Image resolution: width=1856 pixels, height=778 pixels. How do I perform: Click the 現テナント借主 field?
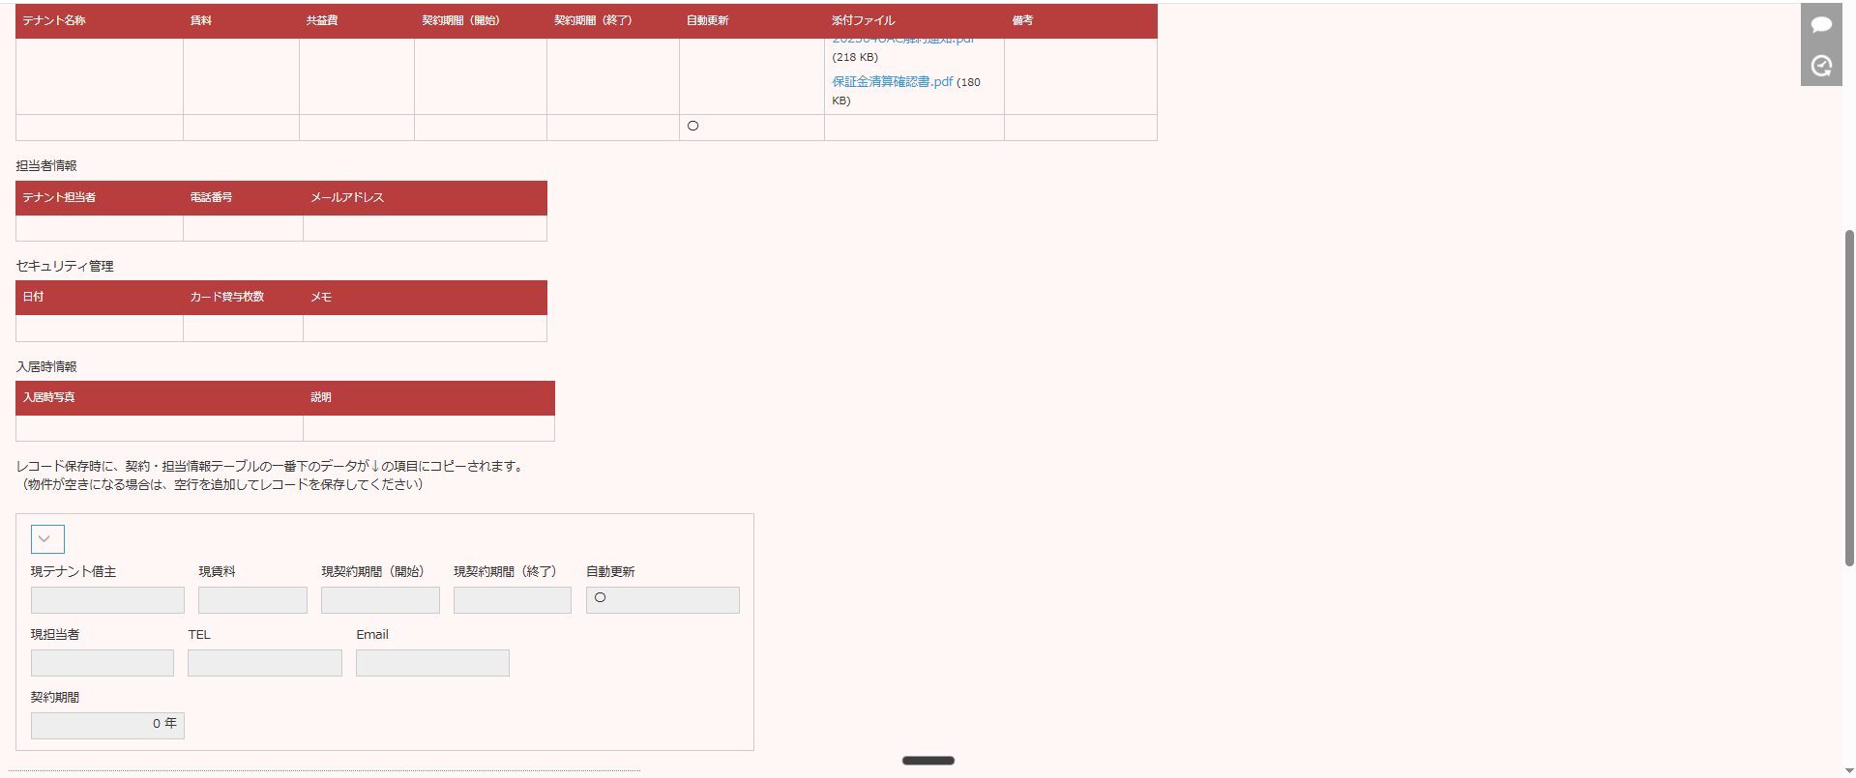pyautogui.click(x=107, y=600)
